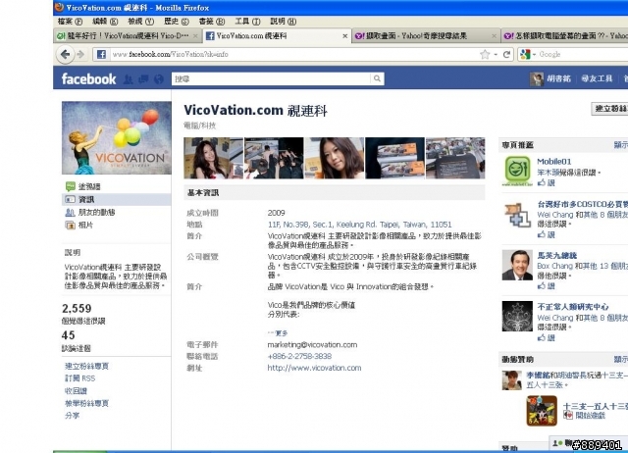Open third photo of woman's face close-up
This screenshot has width=628, height=453.
[x=335, y=158]
